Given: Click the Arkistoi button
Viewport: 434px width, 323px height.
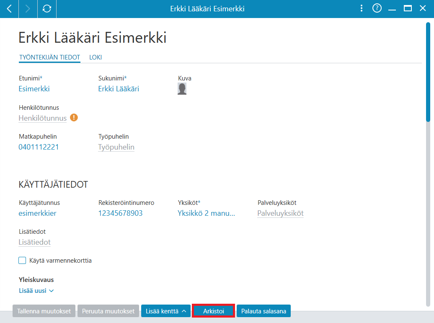Looking at the screenshot, I should pos(213,311).
